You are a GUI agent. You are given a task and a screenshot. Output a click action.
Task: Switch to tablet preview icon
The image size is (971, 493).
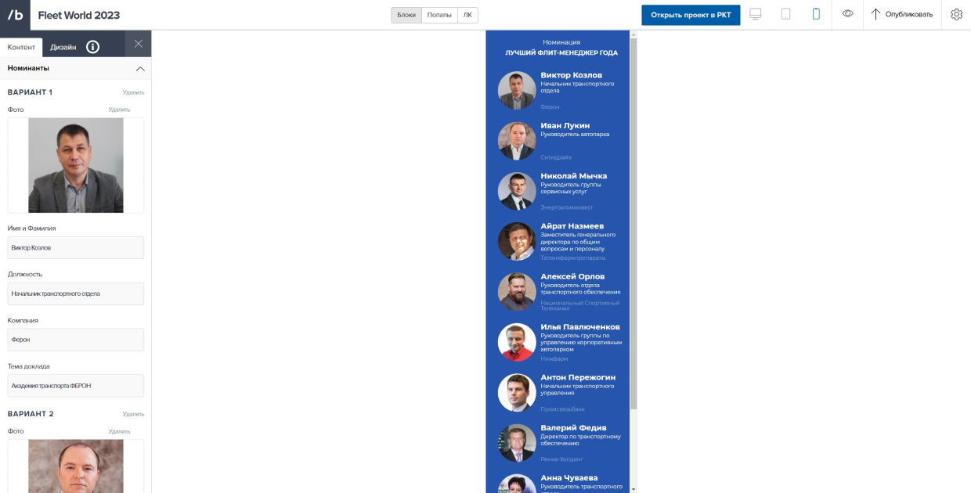point(786,14)
